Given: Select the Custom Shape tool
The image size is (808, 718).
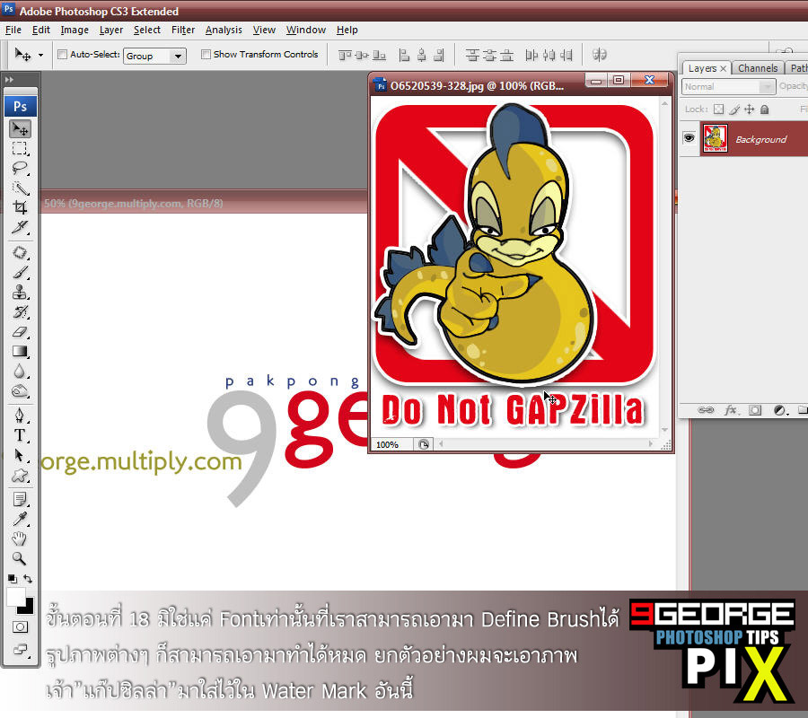Looking at the screenshot, I should [20, 475].
